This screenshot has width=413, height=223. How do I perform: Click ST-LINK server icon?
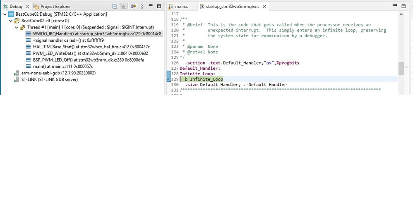[x=17, y=79]
